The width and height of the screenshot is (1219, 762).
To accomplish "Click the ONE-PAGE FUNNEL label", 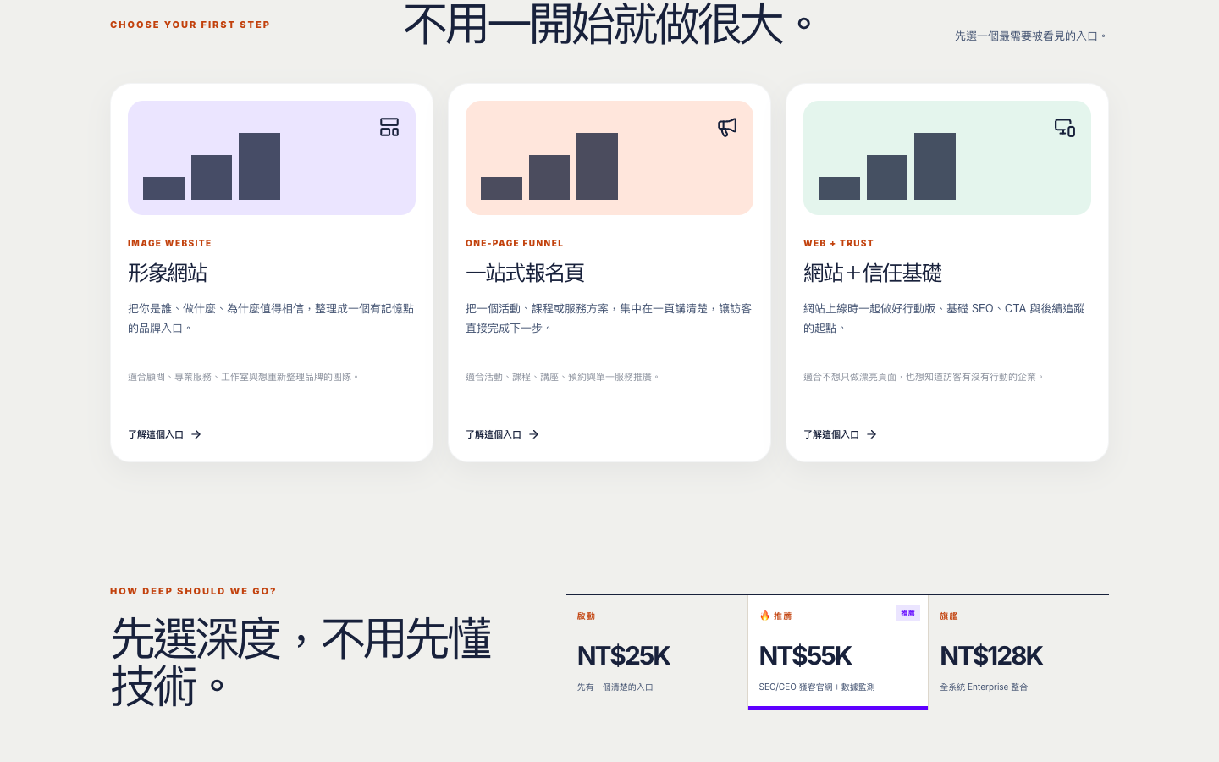I will point(514,243).
